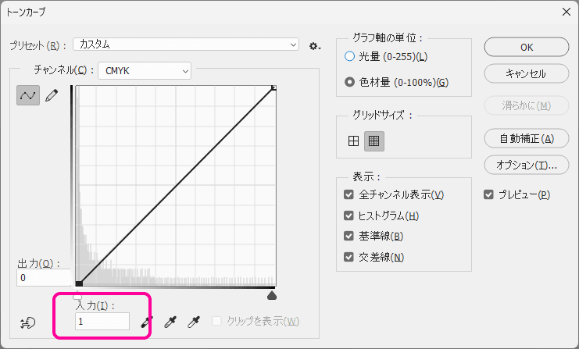Open the preset options gear menu
579x349 pixels.
click(x=315, y=46)
